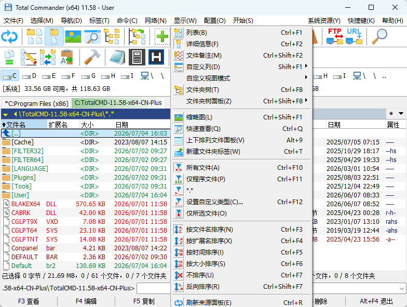Switch to C:Program Files (x86) tab
407x307 pixels.
click(x=36, y=103)
